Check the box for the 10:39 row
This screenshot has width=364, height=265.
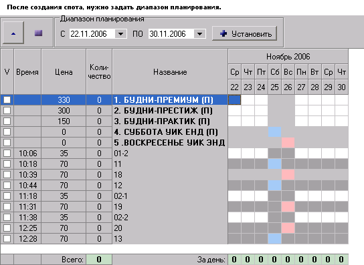(7, 174)
